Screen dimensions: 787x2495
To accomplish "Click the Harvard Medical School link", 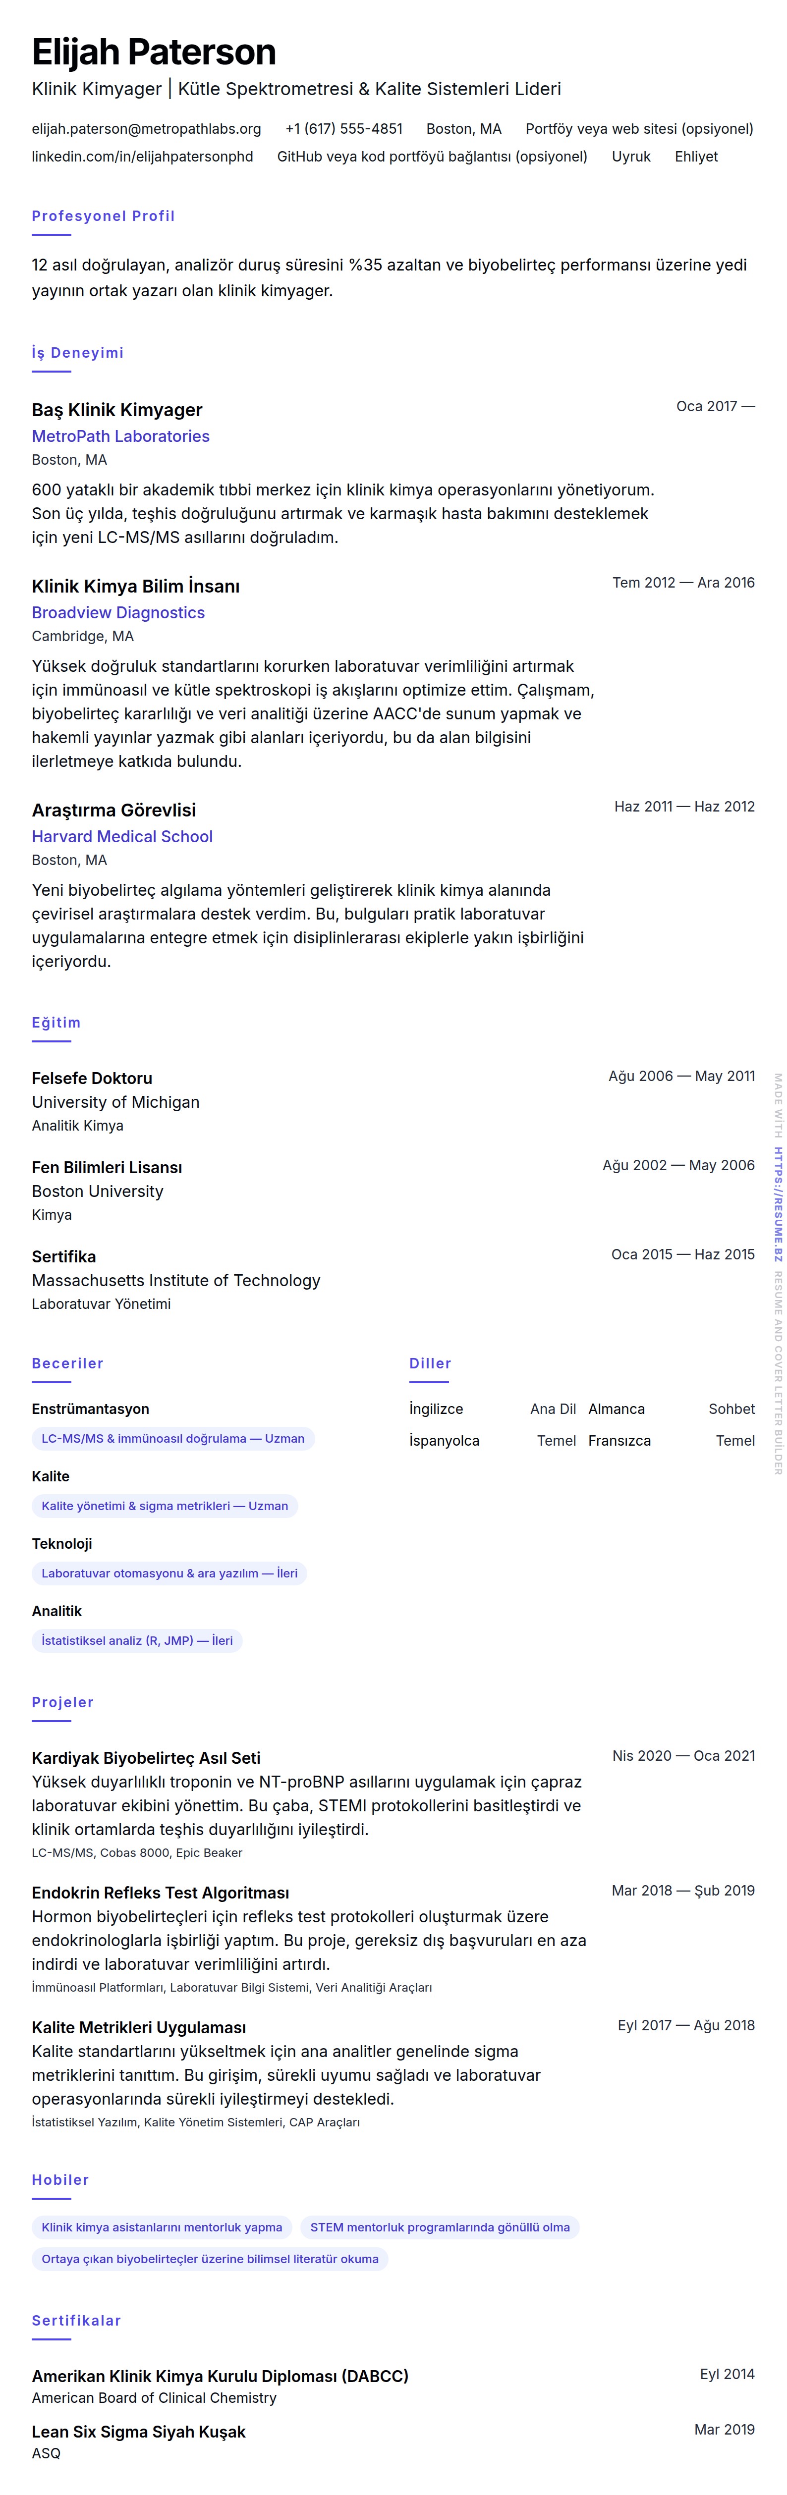I will pos(122,837).
